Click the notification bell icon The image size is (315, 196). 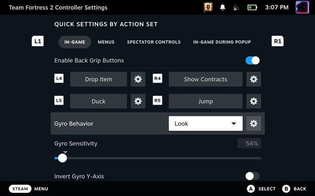[223, 8]
